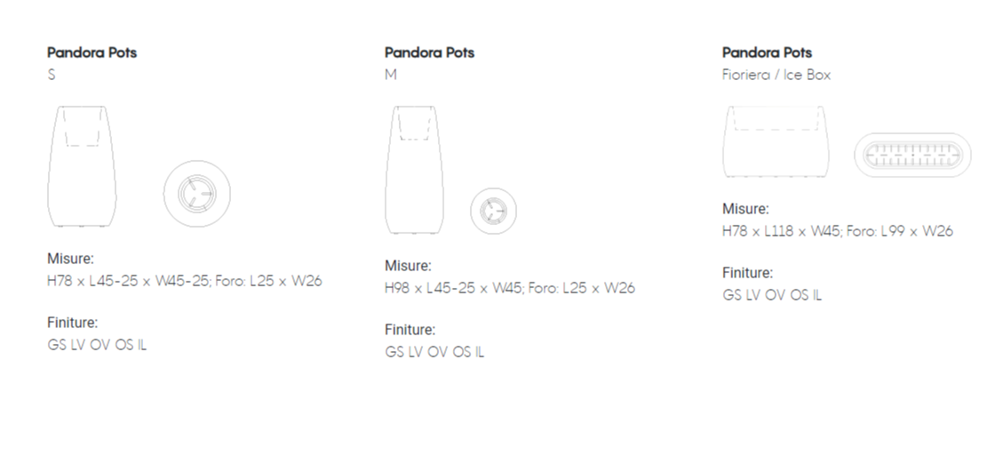Click the Misure label under the S pot
This screenshot has height=472, width=995.
70,259
